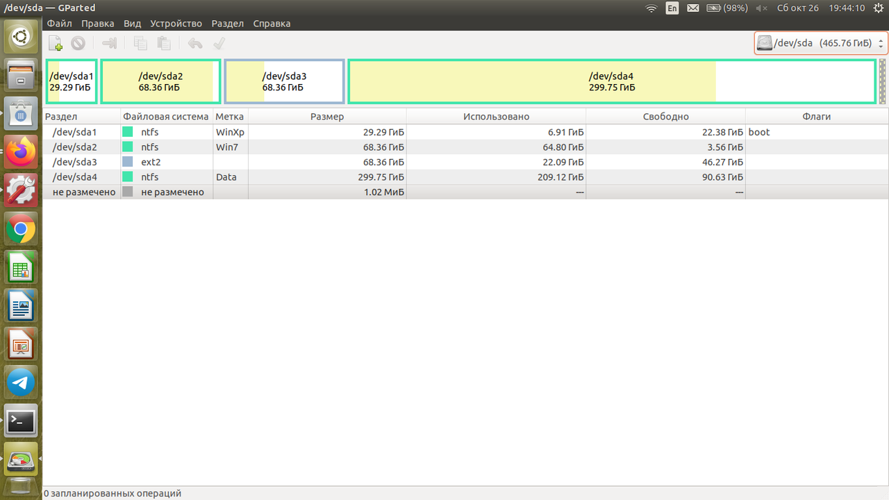Open LibreOffice Calc from the dock

[21, 267]
